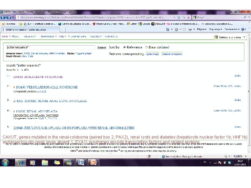Viewport: 251px width, 188px height.
Task: Click the Print icon in command bar
Action: (190, 29)
